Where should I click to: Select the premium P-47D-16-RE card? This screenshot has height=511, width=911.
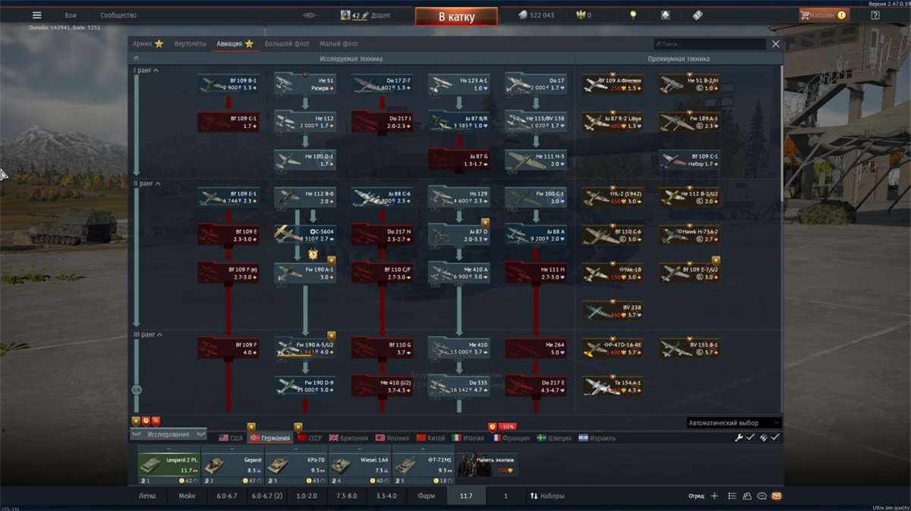[x=613, y=348]
